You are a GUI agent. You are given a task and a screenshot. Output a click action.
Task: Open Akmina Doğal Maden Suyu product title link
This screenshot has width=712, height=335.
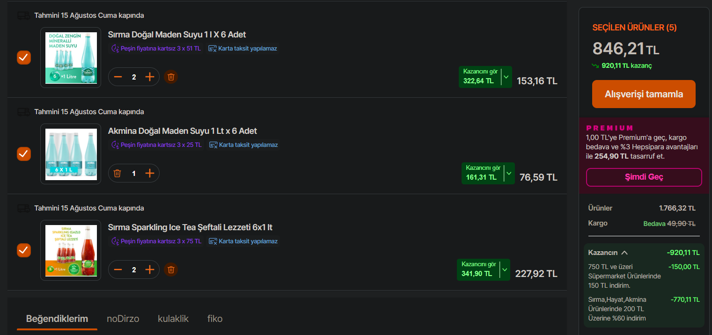183,131
